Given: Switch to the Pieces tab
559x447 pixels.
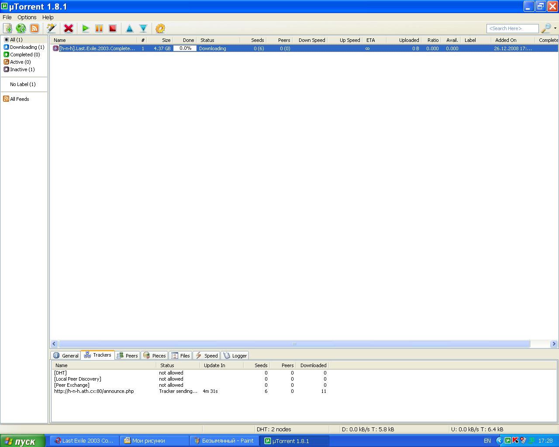Looking at the screenshot, I should click(x=155, y=355).
